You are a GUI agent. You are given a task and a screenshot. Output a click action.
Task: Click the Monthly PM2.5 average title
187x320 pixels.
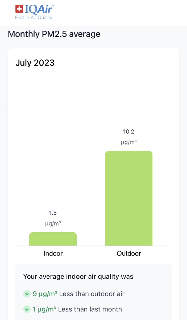point(54,34)
